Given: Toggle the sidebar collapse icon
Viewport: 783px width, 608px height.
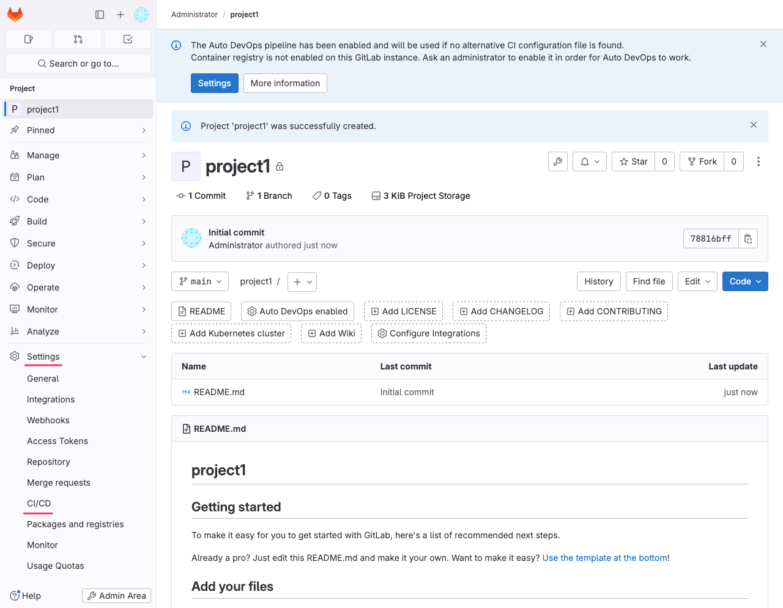Looking at the screenshot, I should pyautogui.click(x=100, y=15).
